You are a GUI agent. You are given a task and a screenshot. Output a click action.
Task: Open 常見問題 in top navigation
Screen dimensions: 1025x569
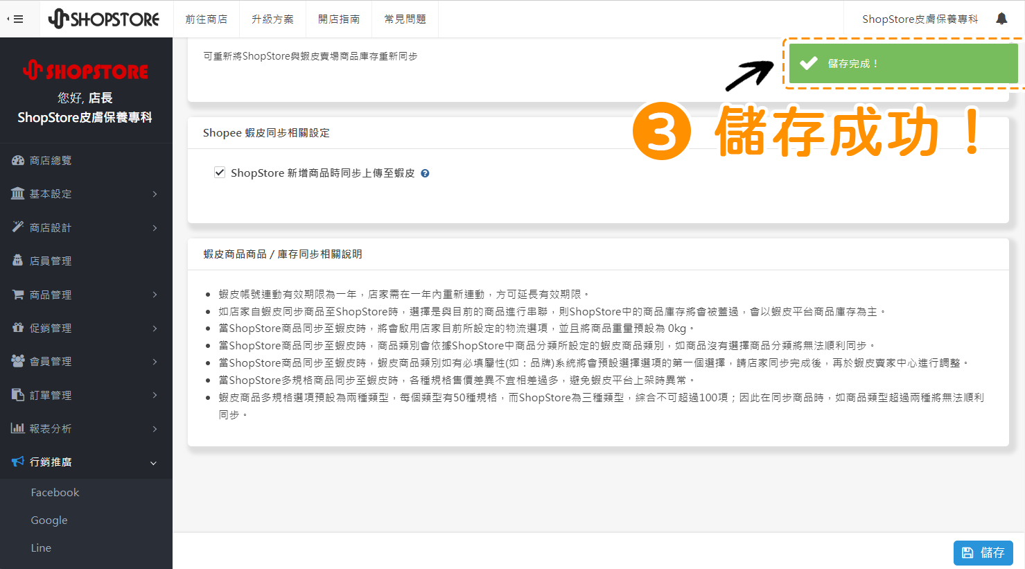click(405, 19)
